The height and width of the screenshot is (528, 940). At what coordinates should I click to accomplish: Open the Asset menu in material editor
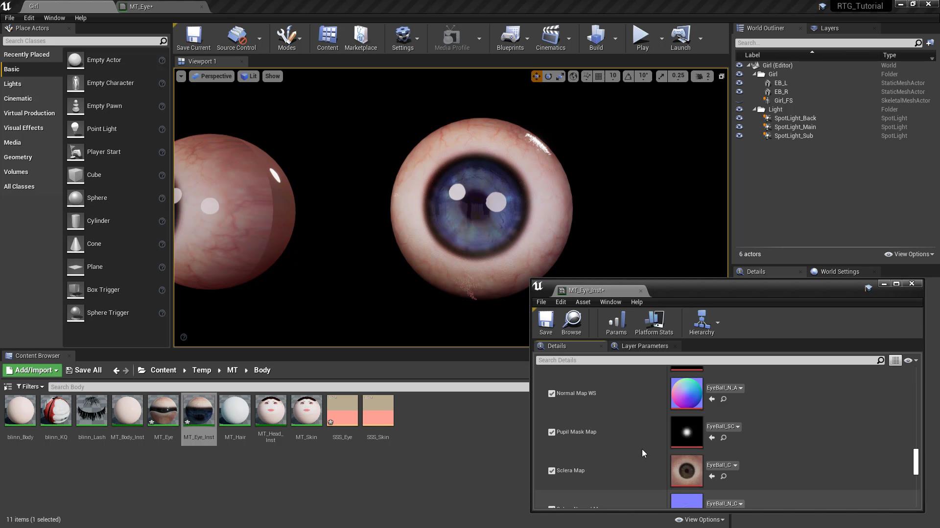pos(583,302)
